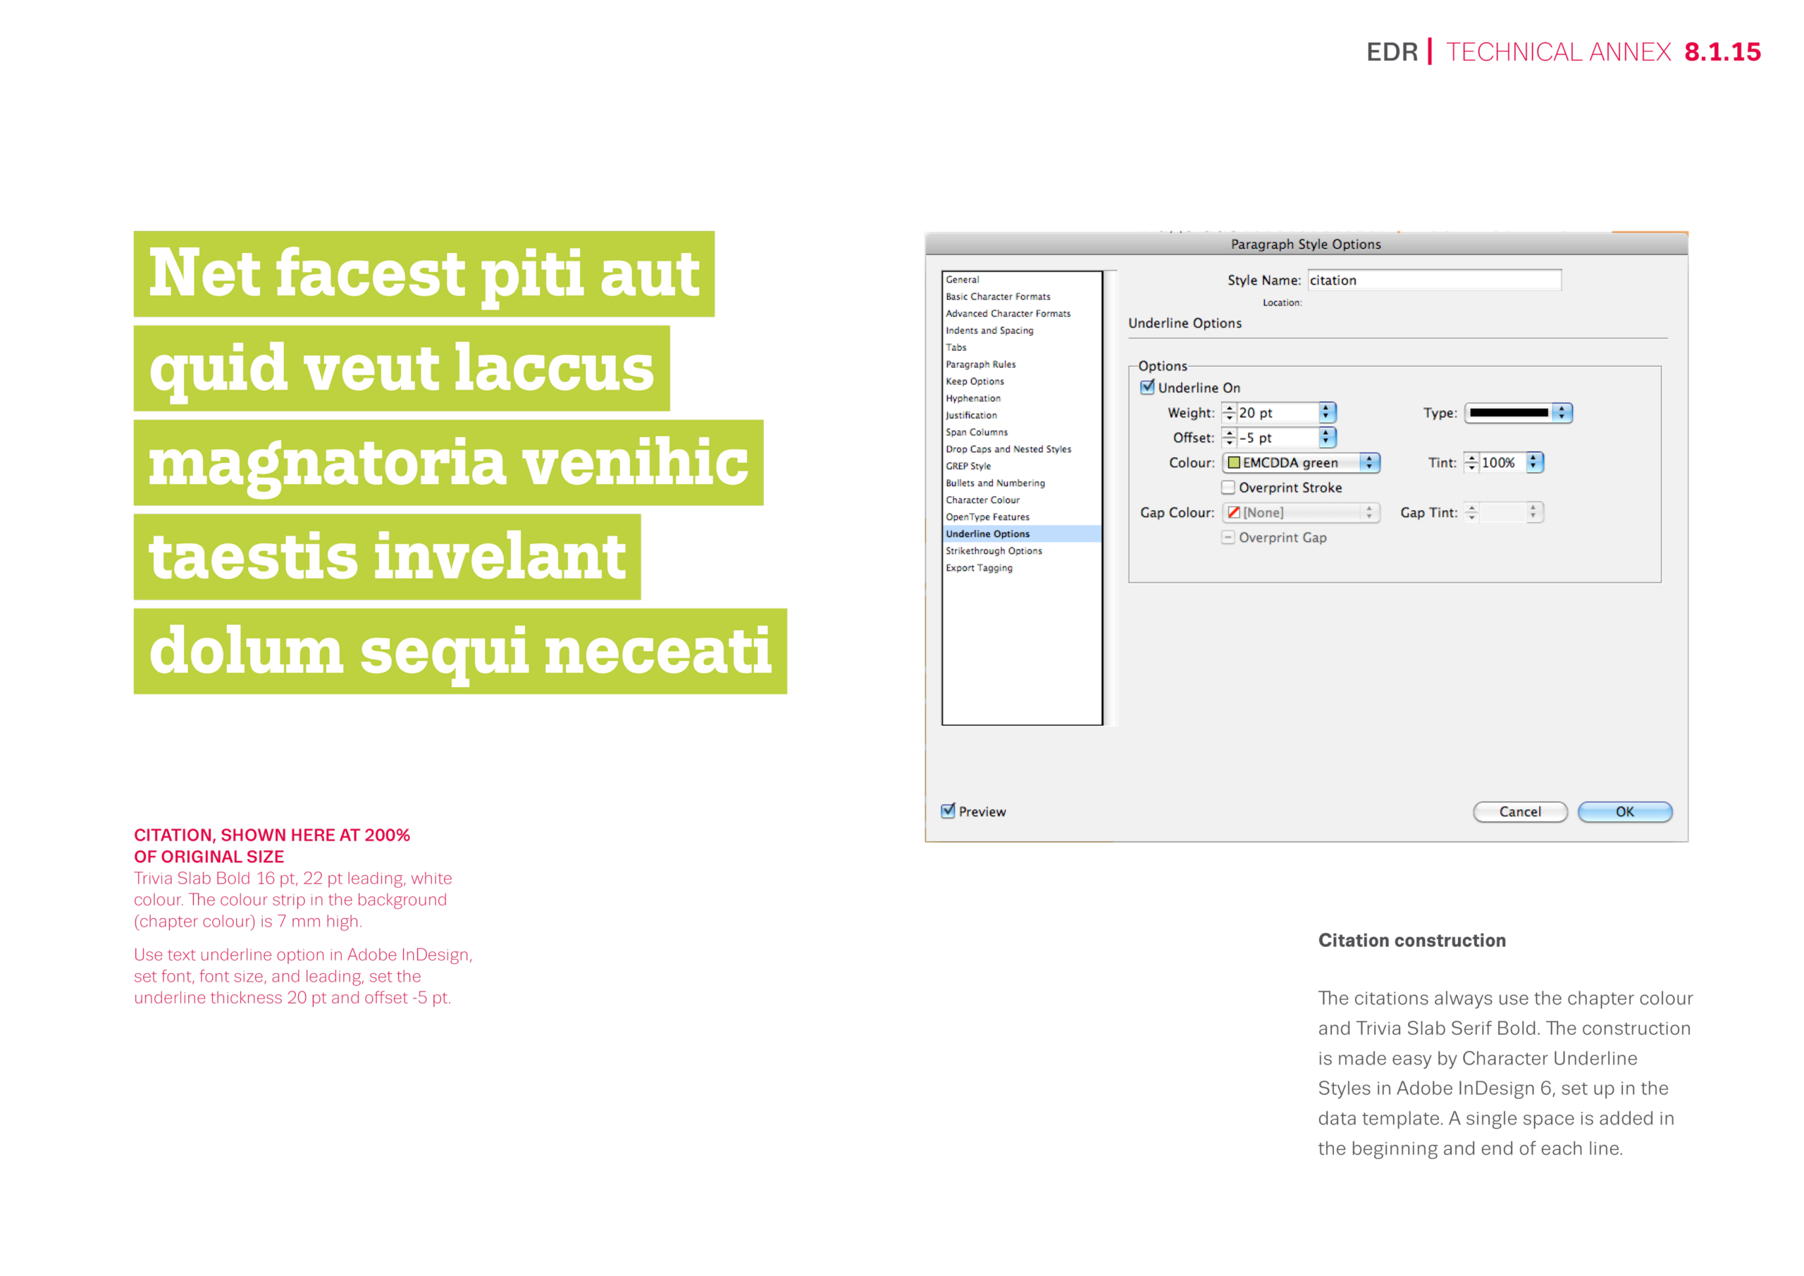This screenshot has width=1804, height=1276.
Task: Toggle the Underline On checkbox
Action: click(x=1148, y=388)
